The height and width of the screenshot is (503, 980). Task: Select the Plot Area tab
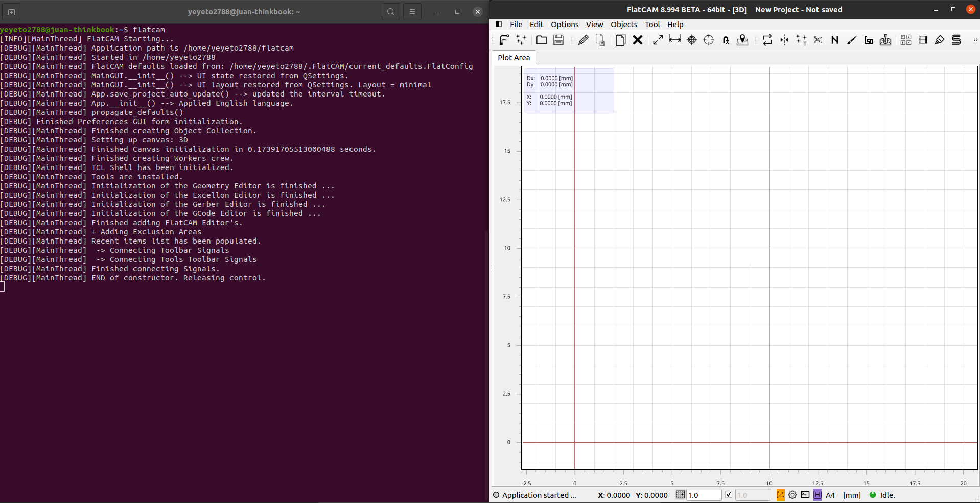tap(514, 58)
